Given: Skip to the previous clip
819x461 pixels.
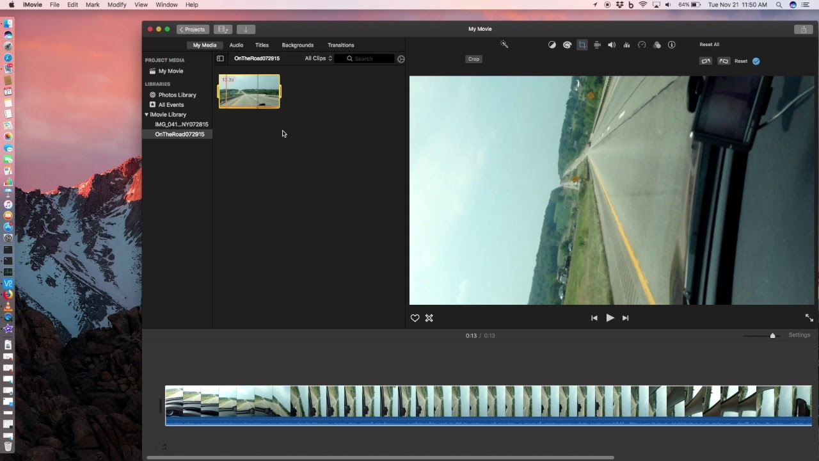Looking at the screenshot, I should 594,318.
